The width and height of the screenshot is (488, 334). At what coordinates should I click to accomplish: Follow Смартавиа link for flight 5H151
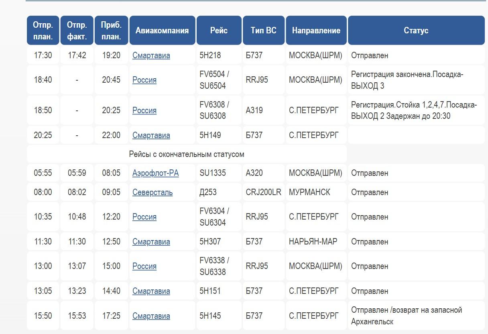point(151,291)
